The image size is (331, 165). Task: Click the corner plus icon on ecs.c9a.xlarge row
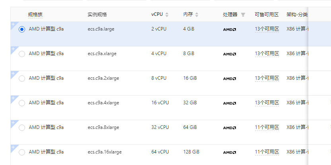point(13,49)
